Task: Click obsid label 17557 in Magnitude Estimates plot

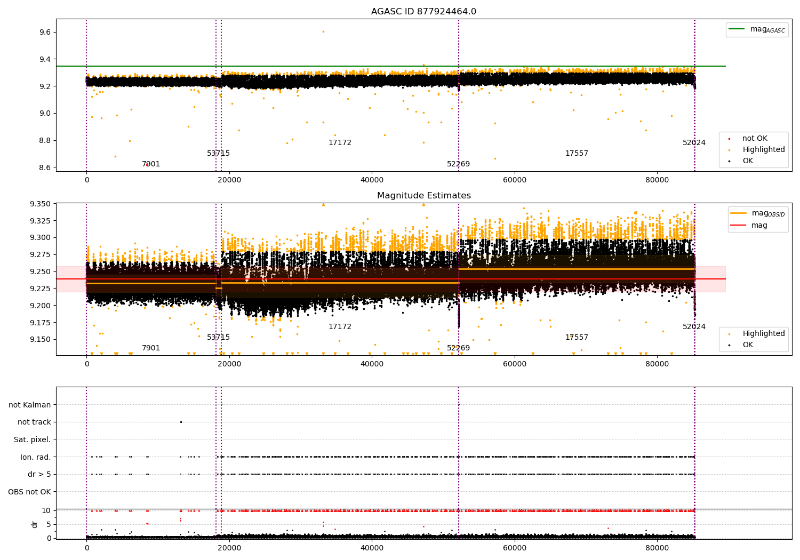Action: (577, 338)
